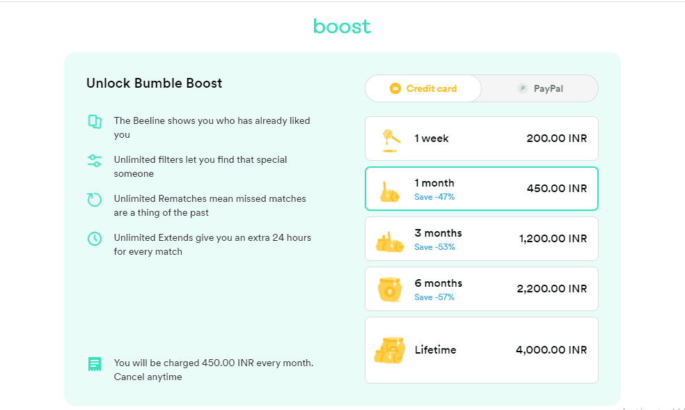Click the receipt icon next to billing note
685x410 pixels.
[x=95, y=363]
